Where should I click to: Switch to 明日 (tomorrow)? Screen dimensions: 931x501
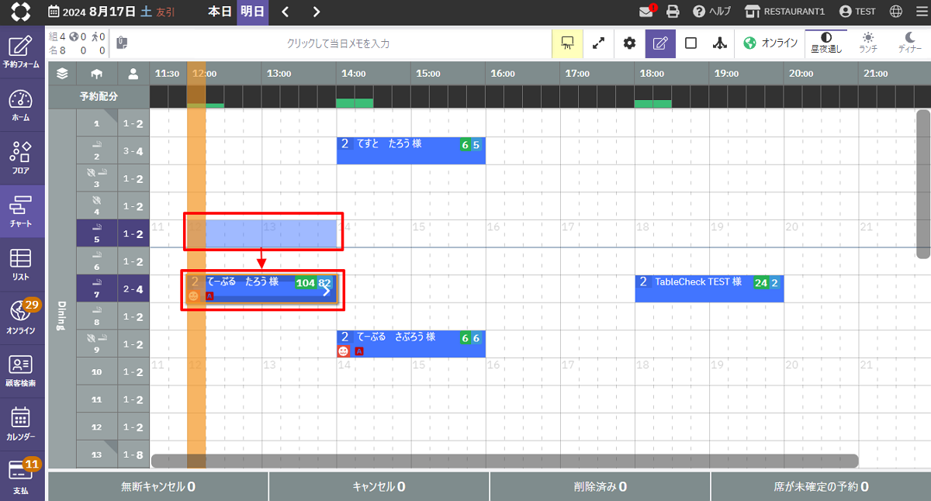(x=252, y=12)
